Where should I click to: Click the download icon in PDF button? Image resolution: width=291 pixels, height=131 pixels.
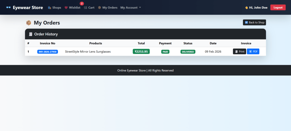pyautogui.click(x=250, y=51)
